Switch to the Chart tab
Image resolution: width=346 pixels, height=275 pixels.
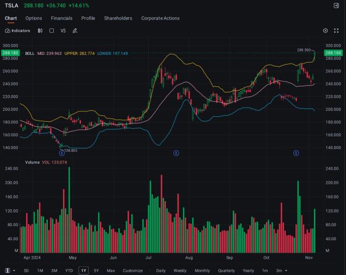click(x=11, y=18)
